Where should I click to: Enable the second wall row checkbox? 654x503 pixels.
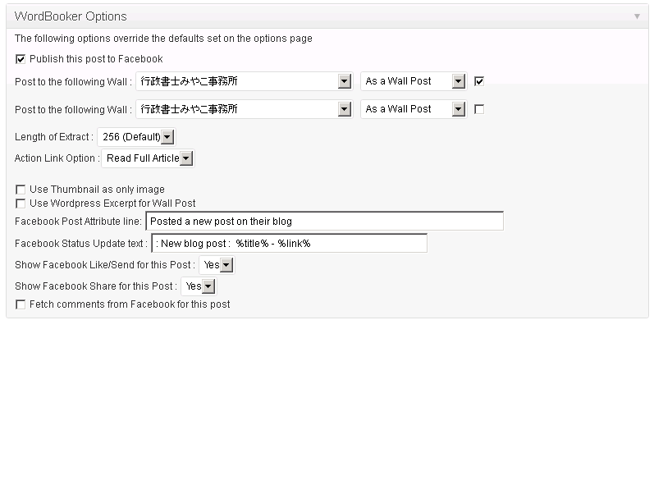point(479,109)
